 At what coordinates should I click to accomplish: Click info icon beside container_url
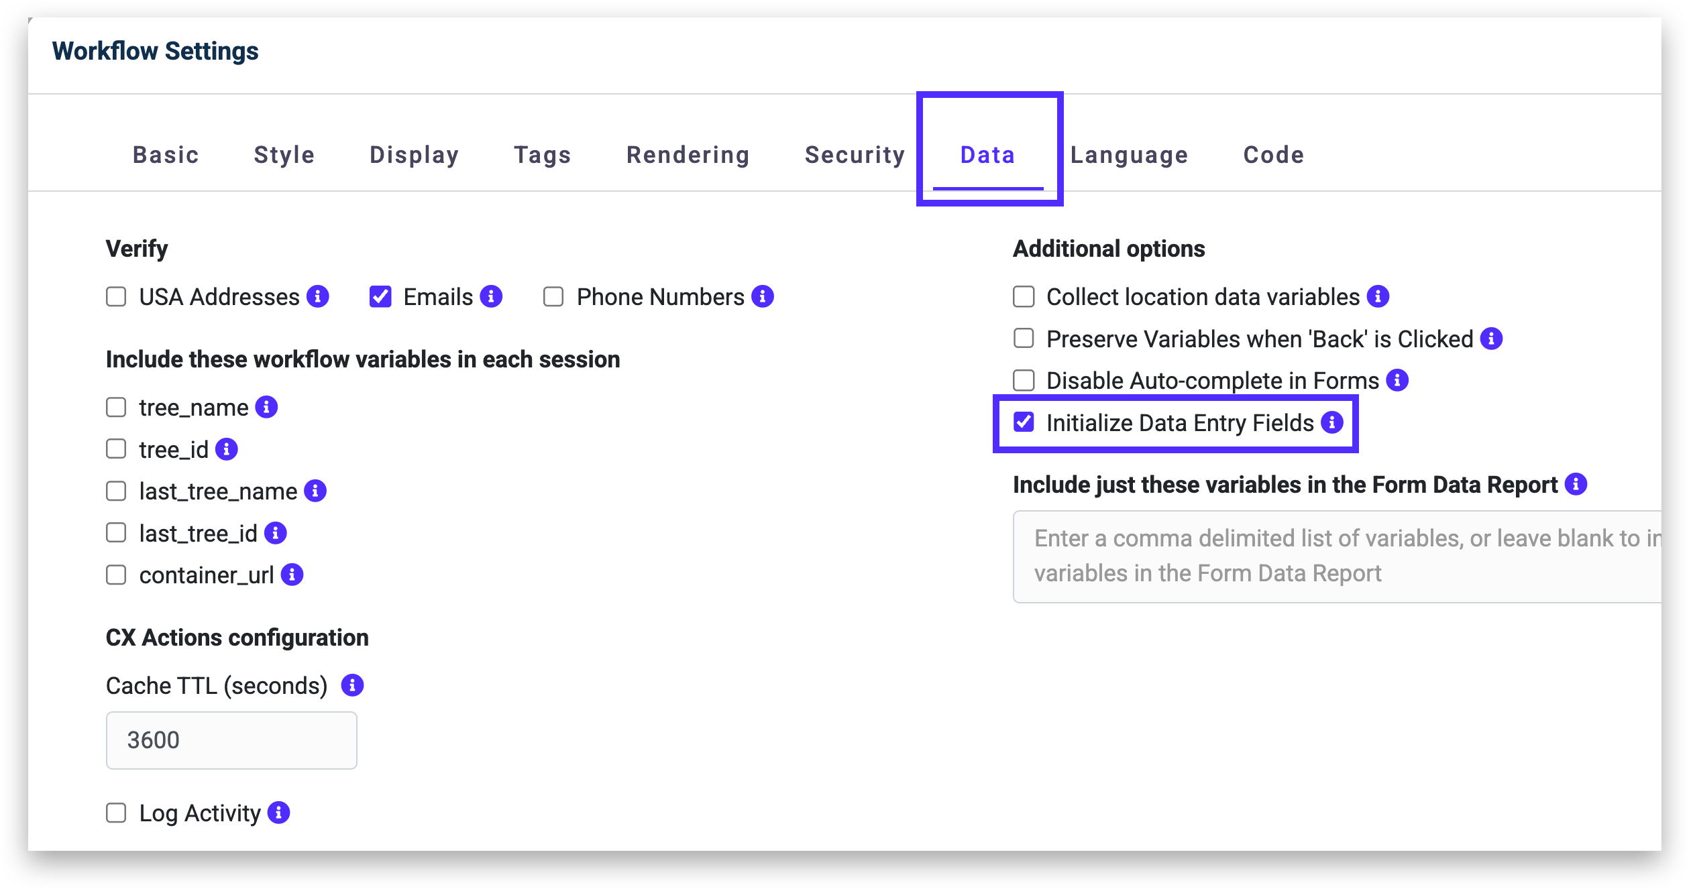[292, 575]
